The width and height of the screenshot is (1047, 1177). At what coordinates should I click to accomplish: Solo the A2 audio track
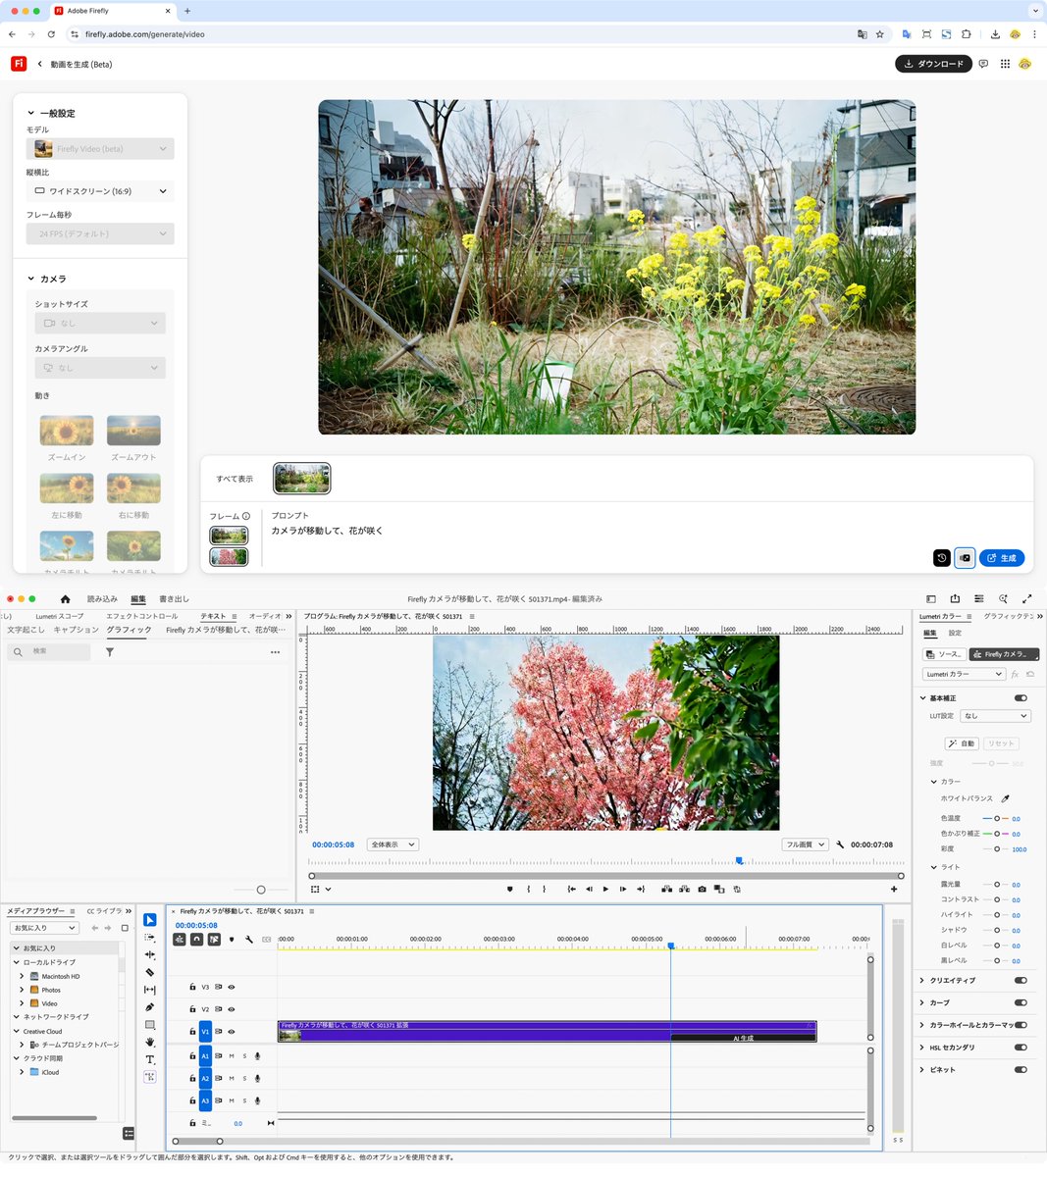(x=244, y=1079)
